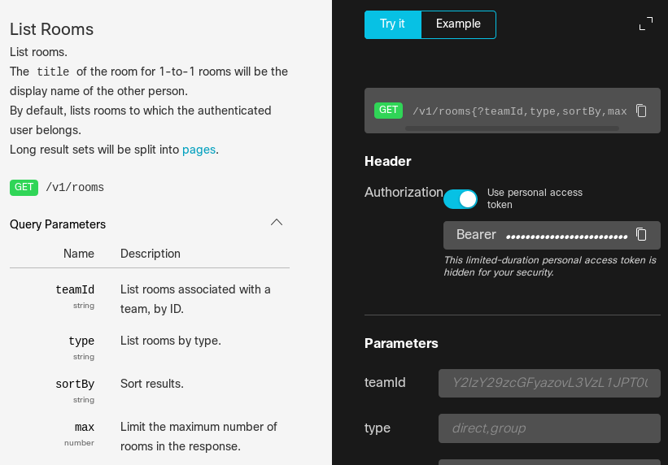Copy the request URL with copy icon
This screenshot has height=465, width=668.
[x=641, y=111]
